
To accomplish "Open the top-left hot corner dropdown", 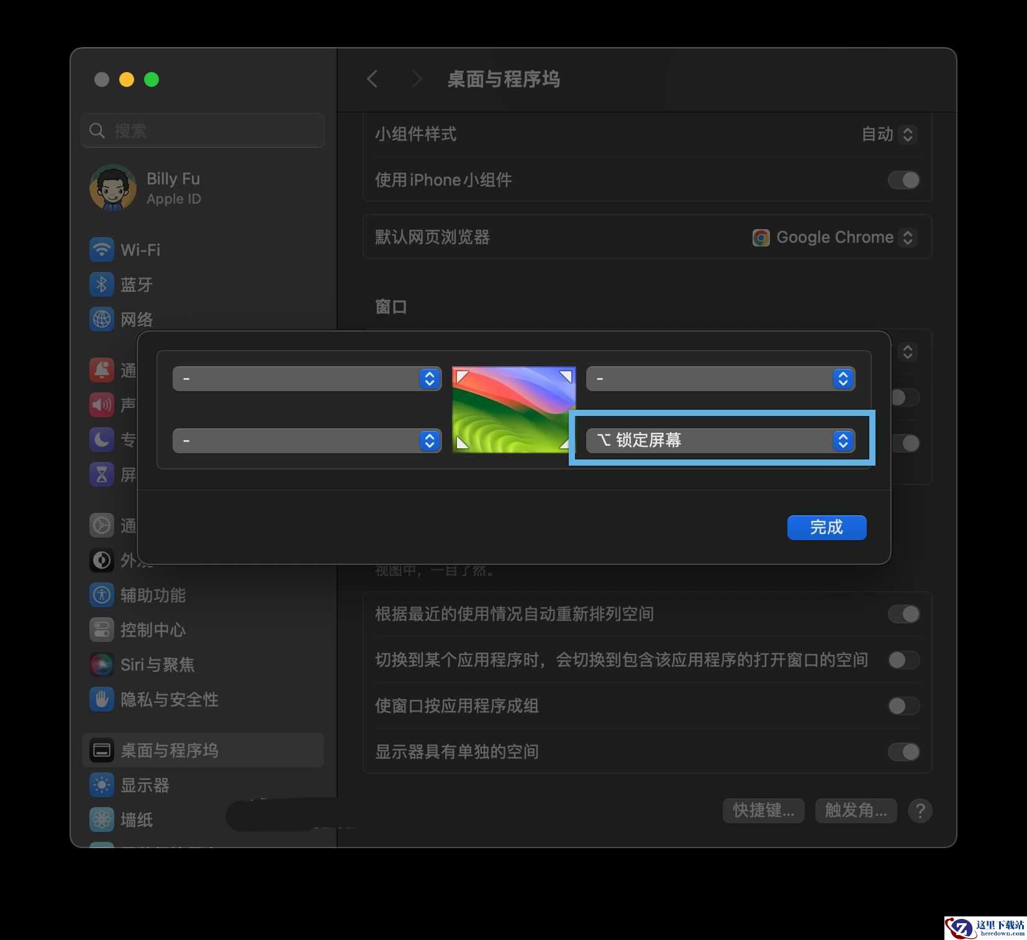I will click(x=307, y=379).
